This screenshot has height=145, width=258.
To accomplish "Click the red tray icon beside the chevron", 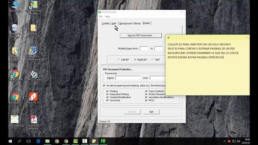I will pos(229,141).
